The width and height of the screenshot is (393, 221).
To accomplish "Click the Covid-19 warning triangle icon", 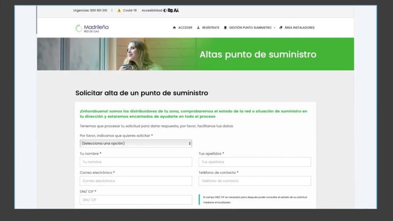I will tap(119, 10).
